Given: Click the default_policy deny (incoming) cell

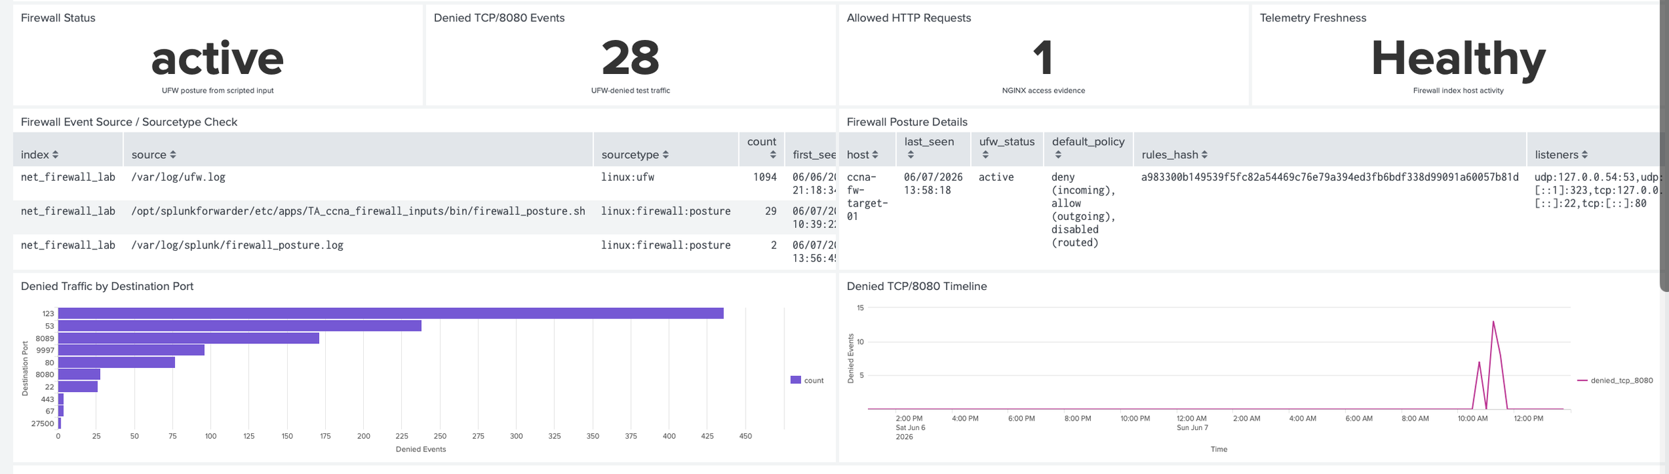Looking at the screenshot, I should (1084, 210).
